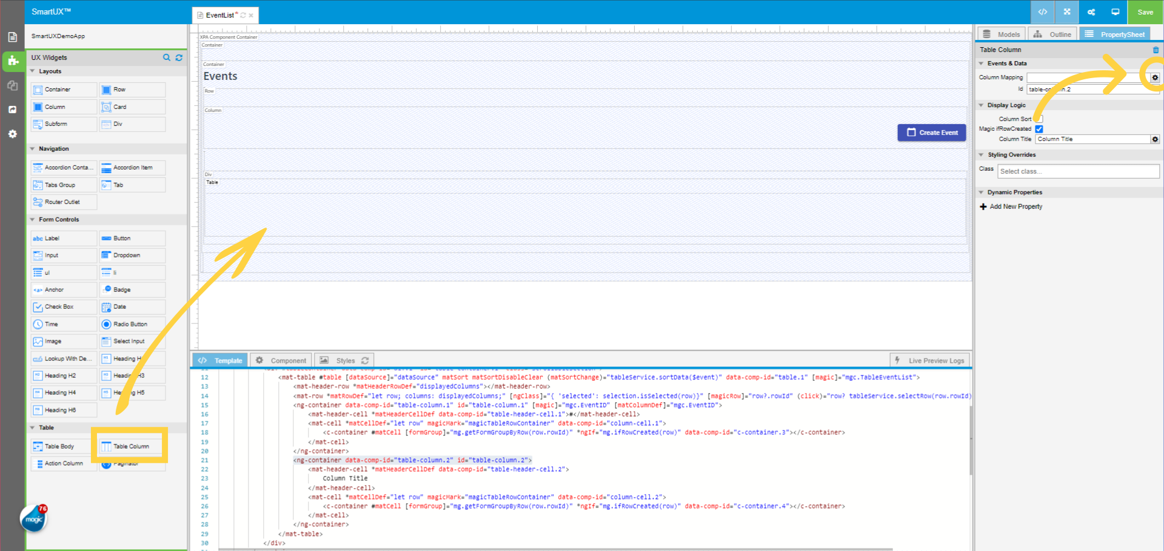Click the preview monitor icon in top toolbar
This screenshot has height=551, width=1164.
pyautogui.click(x=1115, y=12)
